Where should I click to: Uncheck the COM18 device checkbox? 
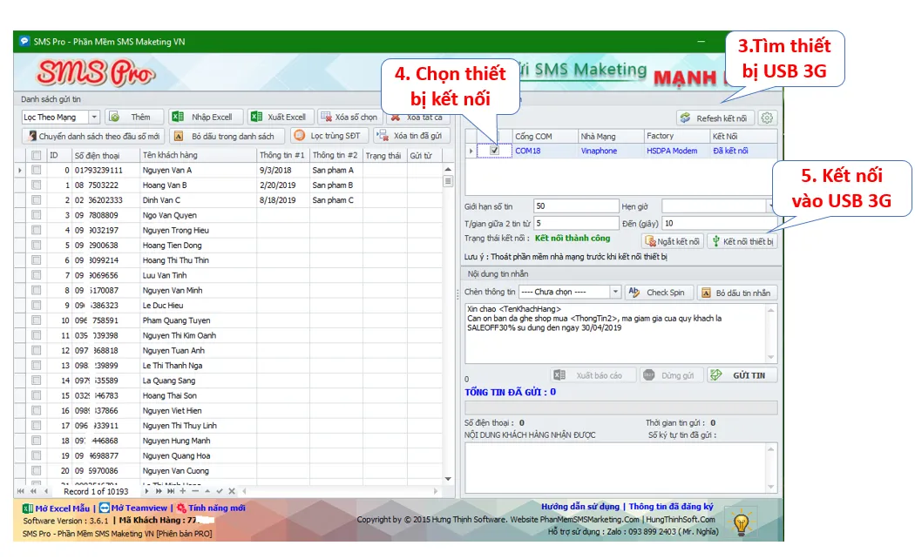click(495, 151)
